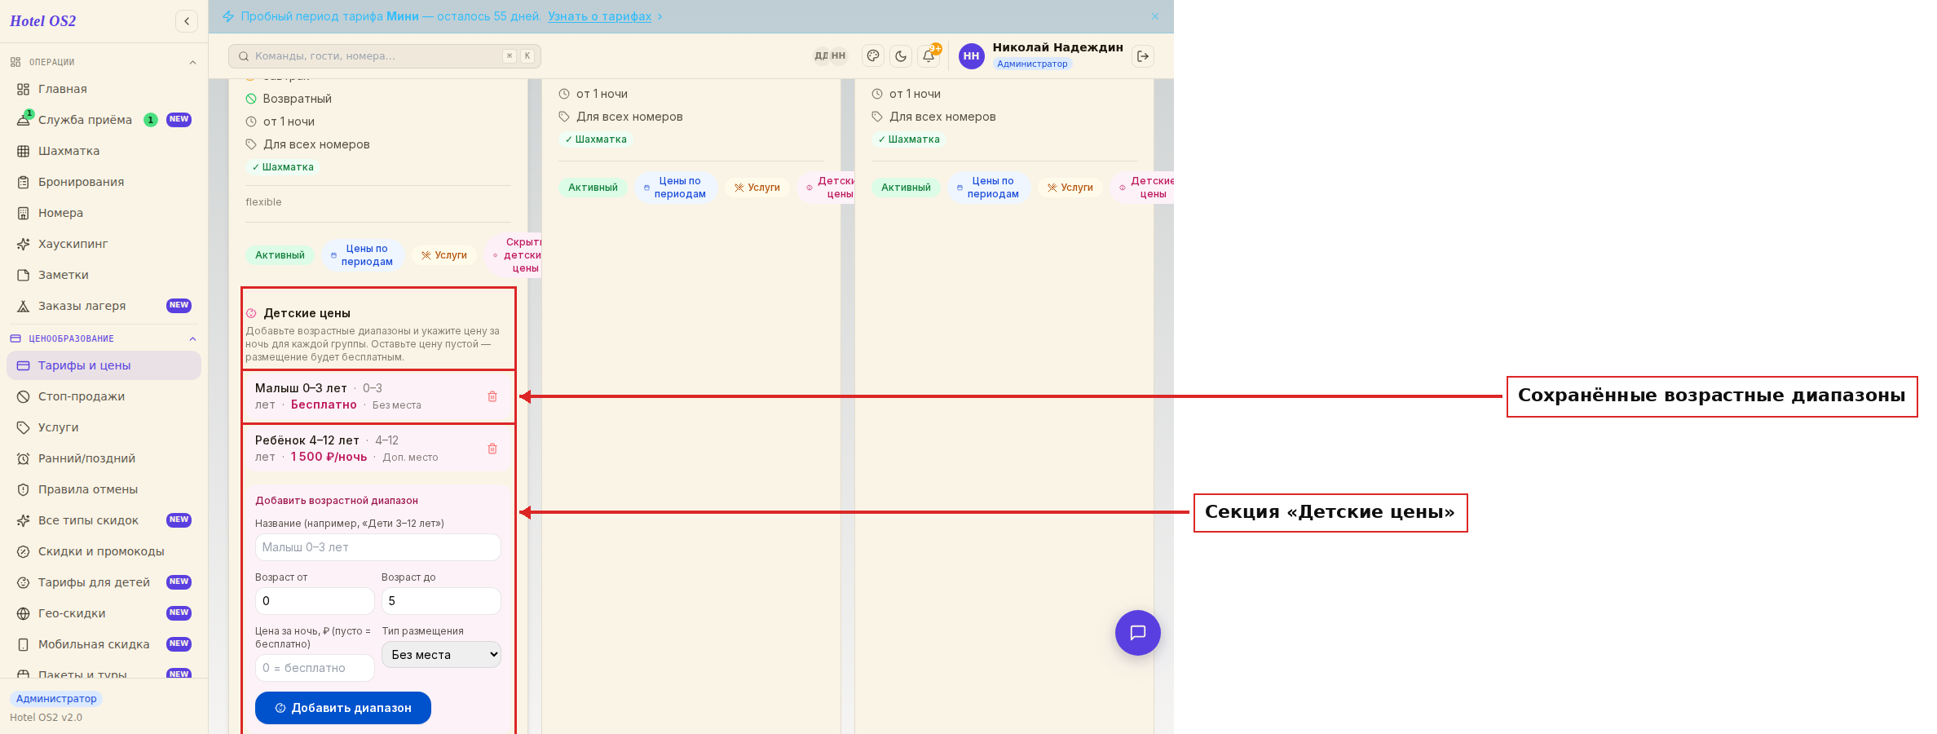The height and width of the screenshot is (734, 1937).
Task: Click the НН user avatar
Action: click(971, 56)
